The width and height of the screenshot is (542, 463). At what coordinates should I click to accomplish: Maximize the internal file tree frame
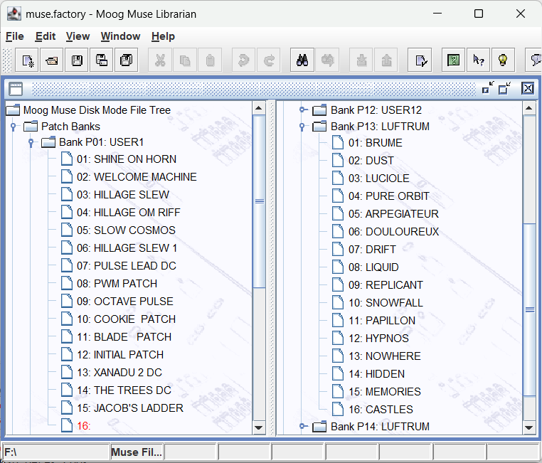coord(504,88)
